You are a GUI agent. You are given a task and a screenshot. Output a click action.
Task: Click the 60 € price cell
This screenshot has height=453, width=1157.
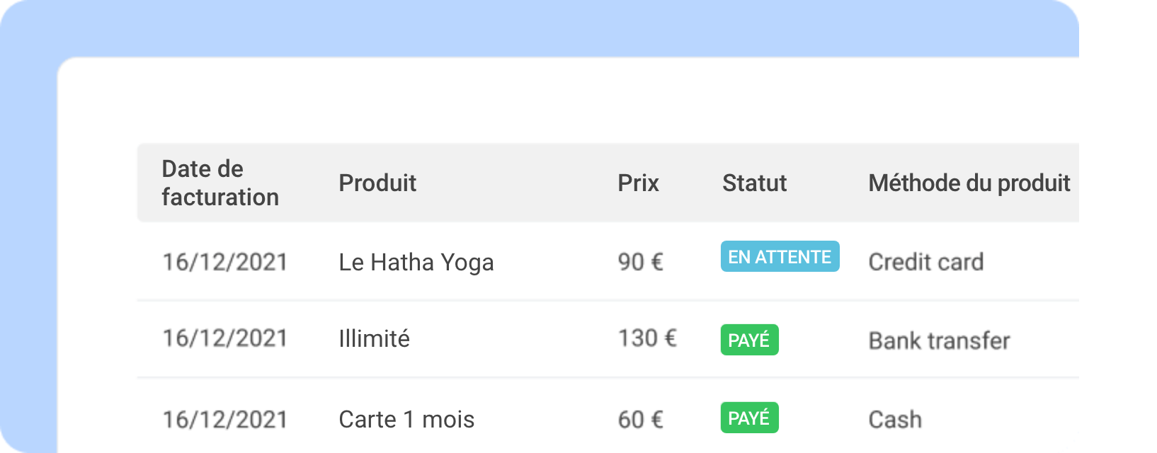640,419
